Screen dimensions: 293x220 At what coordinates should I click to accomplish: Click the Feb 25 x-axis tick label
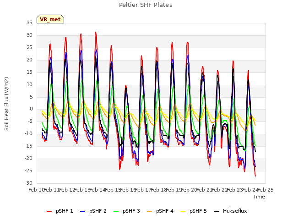pyautogui.click(x=266, y=190)
